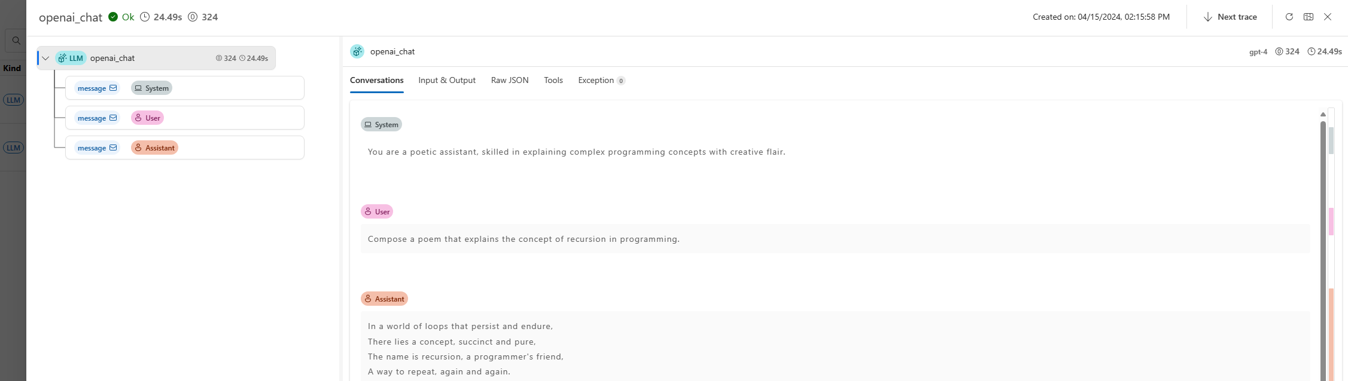Open the Exception tab

601,80
